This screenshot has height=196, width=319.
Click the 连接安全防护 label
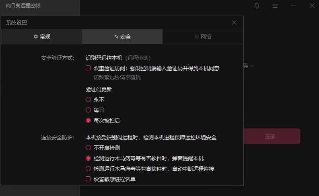coord(58,137)
